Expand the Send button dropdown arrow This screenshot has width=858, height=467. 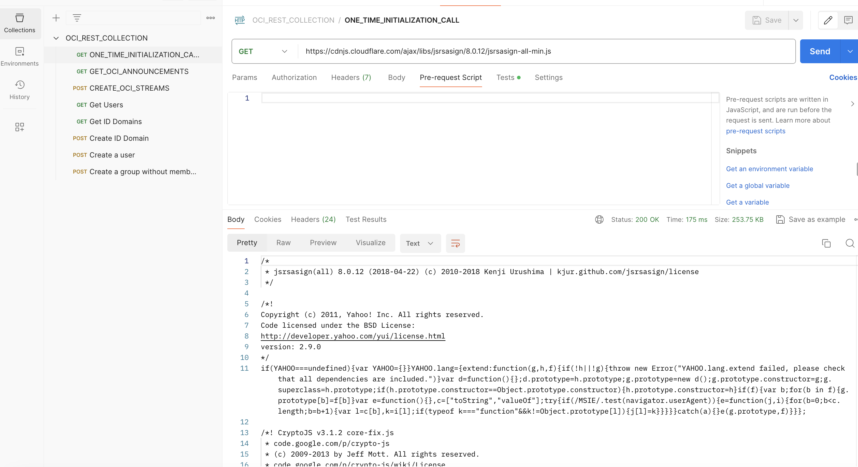850,51
